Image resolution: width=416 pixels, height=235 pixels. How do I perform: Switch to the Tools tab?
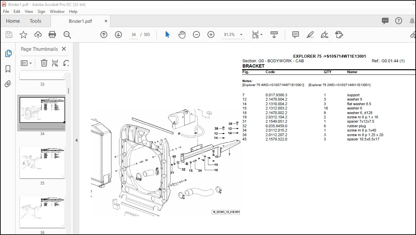coord(35,21)
